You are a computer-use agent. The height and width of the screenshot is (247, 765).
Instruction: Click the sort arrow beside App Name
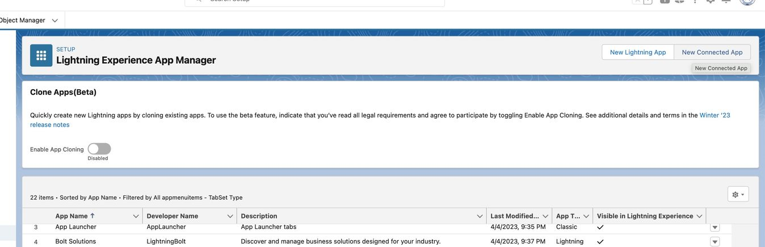click(93, 216)
